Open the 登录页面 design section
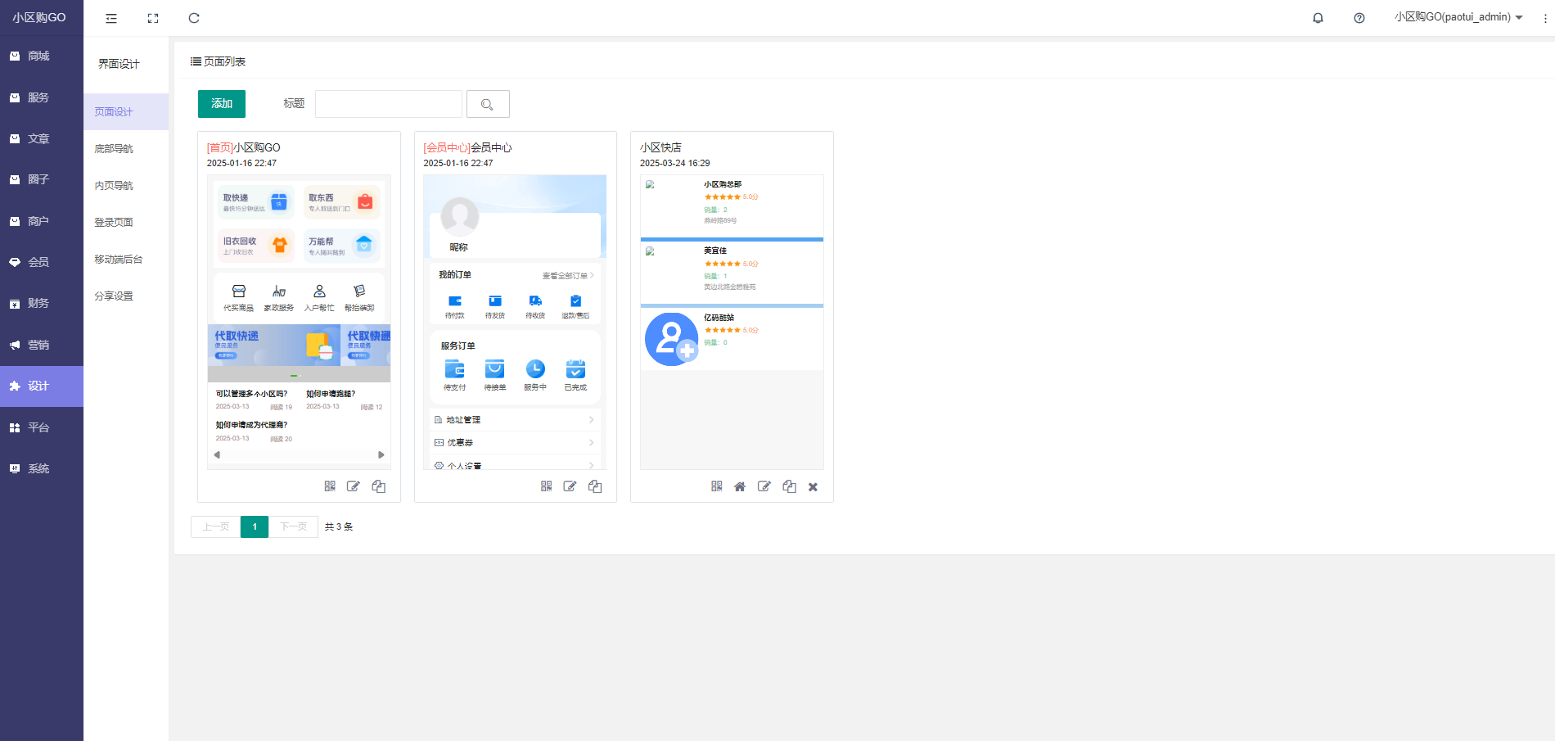This screenshot has width=1555, height=741. coord(114,222)
